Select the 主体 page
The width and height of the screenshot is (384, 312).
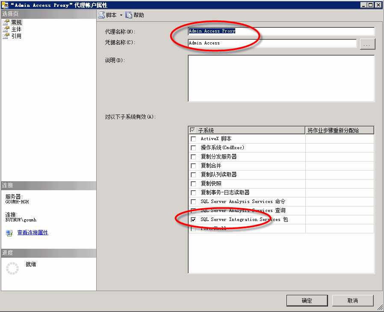[x=16, y=29]
